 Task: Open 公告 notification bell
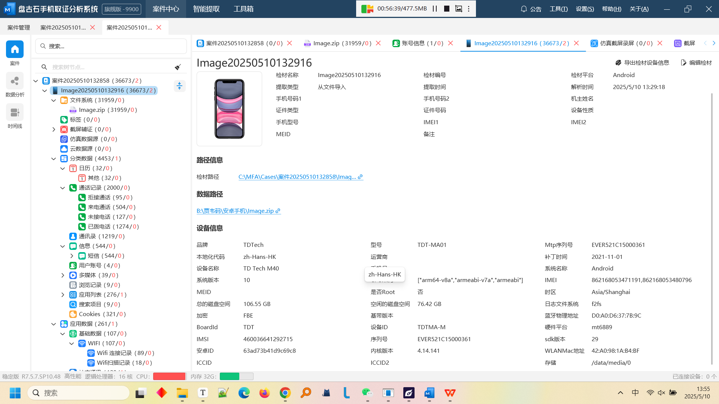tap(531, 9)
